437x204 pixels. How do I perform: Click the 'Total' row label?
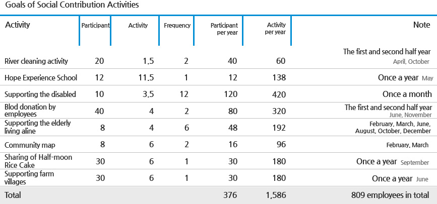point(13,195)
